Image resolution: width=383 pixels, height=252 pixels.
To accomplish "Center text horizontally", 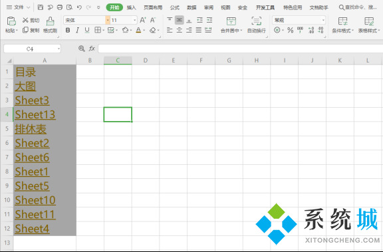I will tap(180, 30).
